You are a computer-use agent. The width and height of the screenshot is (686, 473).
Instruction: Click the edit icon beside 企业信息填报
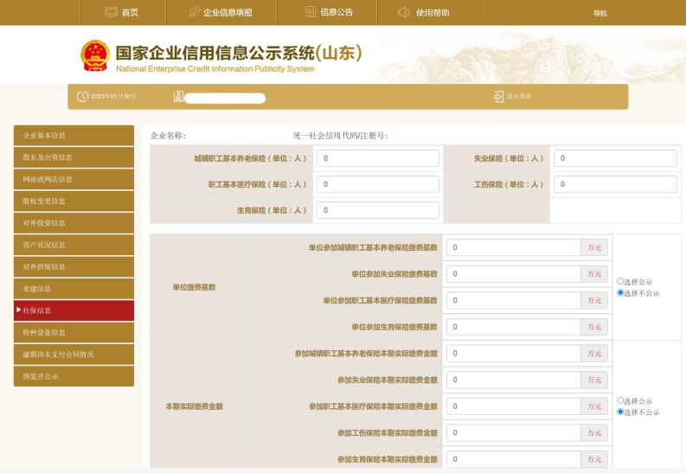[195, 12]
